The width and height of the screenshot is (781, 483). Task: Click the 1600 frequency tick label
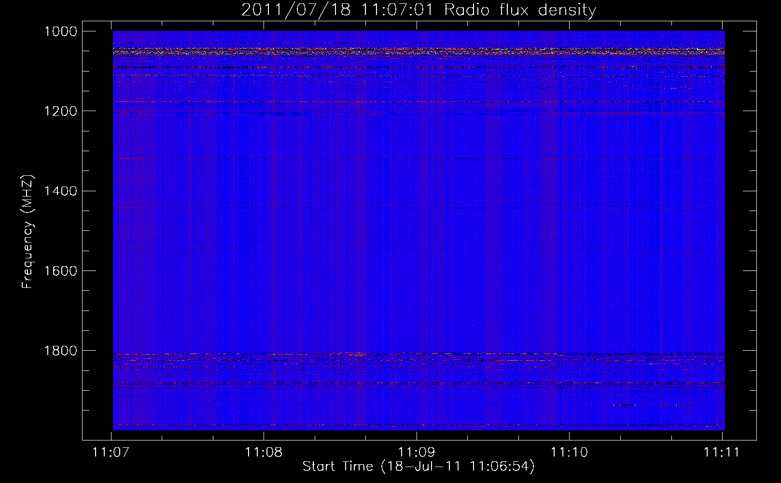61,270
